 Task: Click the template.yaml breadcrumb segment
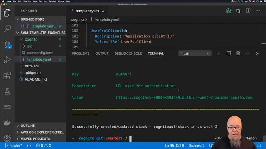coord(107,19)
